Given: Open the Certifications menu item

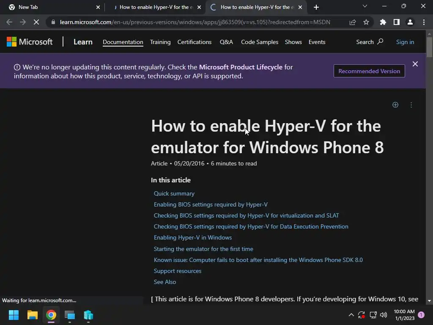Looking at the screenshot, I should 195,42.
